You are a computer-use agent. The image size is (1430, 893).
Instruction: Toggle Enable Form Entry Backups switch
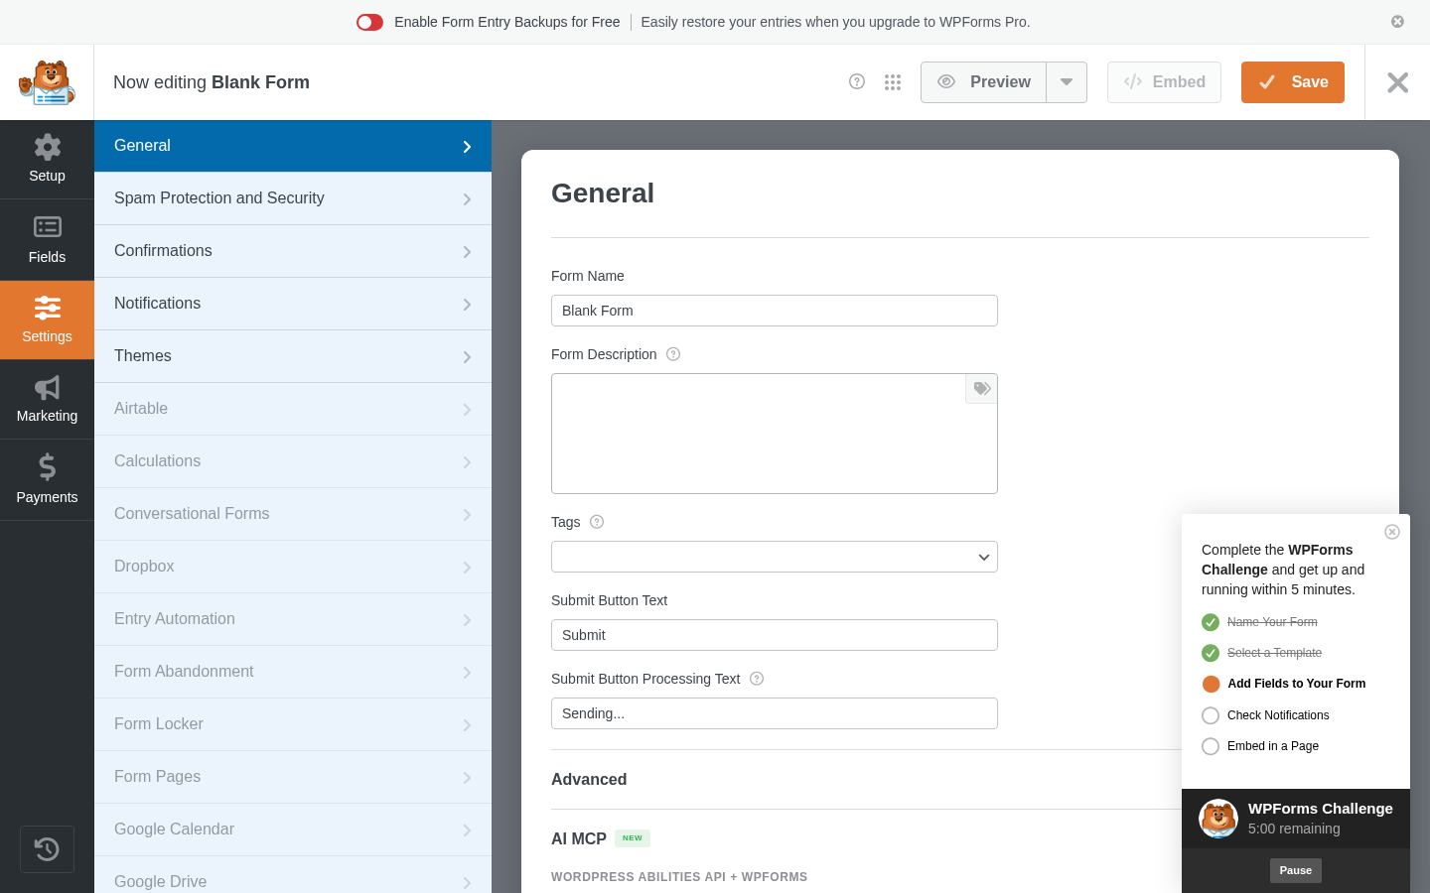point(370,22)
